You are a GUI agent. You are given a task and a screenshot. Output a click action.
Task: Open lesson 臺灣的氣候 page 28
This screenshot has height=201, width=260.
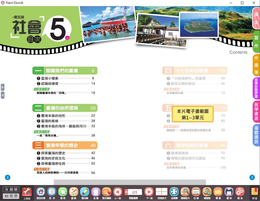pos(66,121)
